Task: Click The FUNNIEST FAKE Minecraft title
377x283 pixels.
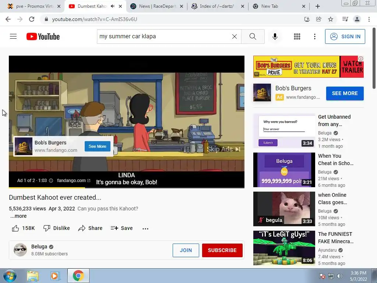Action: (336, 238)
